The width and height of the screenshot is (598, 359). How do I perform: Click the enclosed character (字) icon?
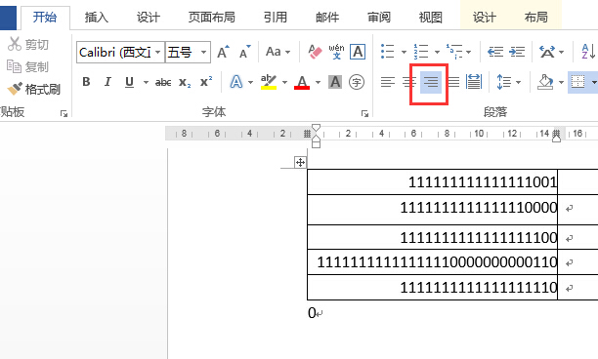(x=357, y=82)
